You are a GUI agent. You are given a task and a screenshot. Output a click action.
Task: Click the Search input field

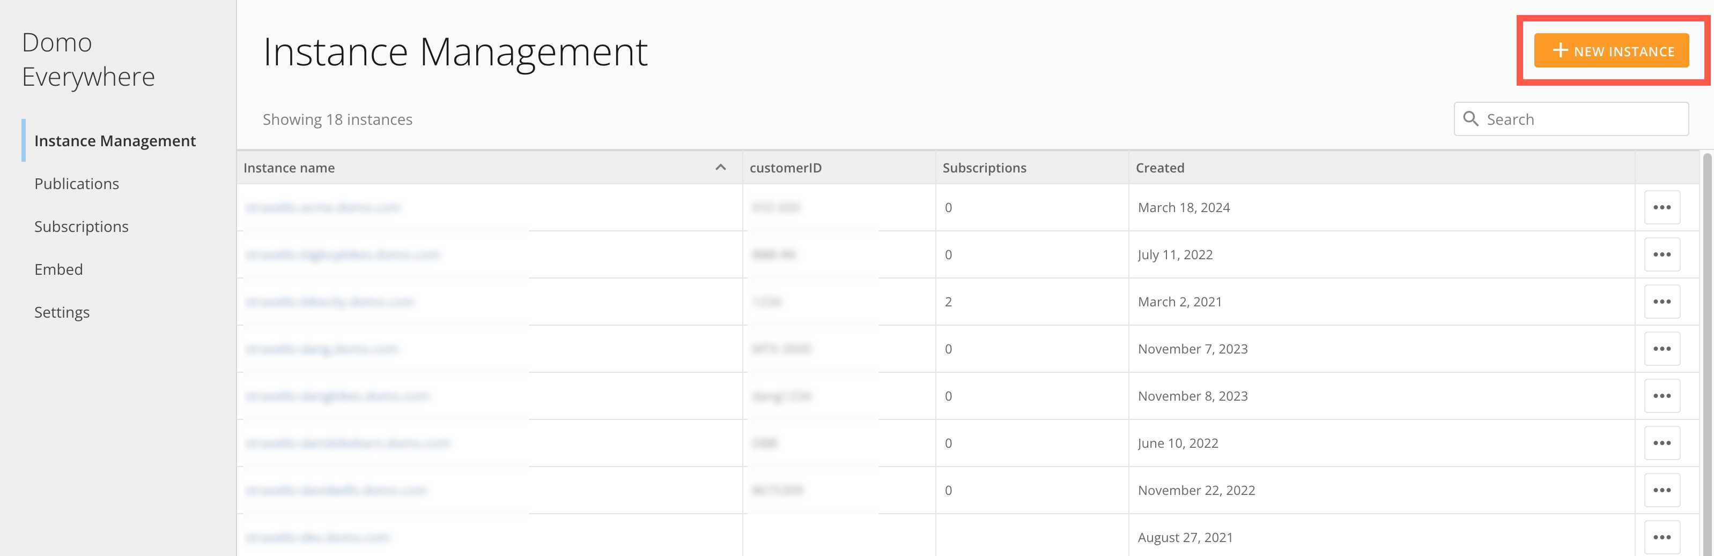[1571, 119]
